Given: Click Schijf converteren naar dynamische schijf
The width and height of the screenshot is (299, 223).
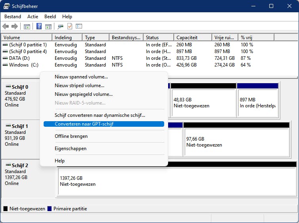Looking at the screenshot, I should [x=100, y=115].
